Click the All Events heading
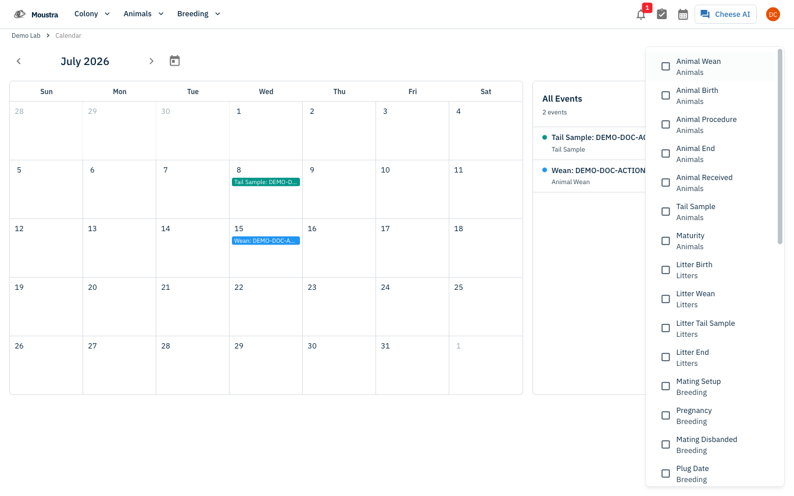The height and width of the screenshot is (496, 794). pos(562,99)
